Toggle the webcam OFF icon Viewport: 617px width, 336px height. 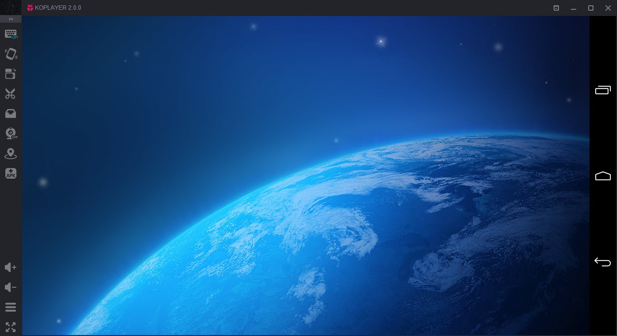tap(11, 133)
